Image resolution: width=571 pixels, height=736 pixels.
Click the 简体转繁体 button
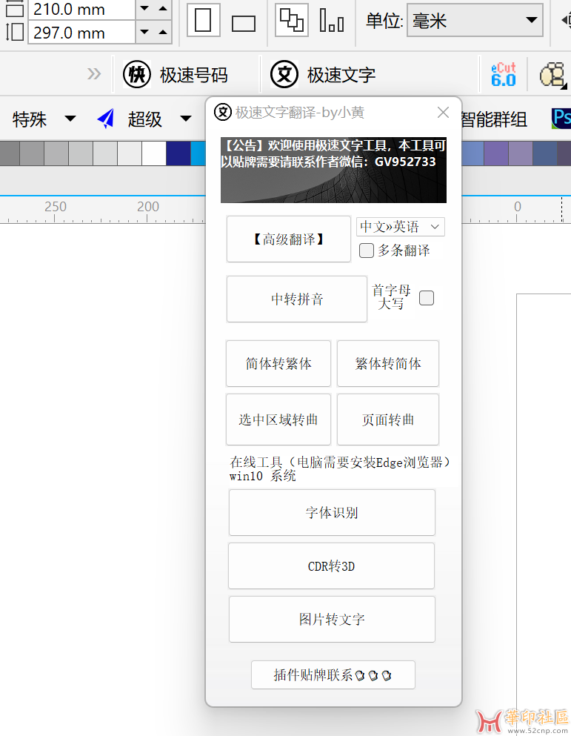[278, 363]
